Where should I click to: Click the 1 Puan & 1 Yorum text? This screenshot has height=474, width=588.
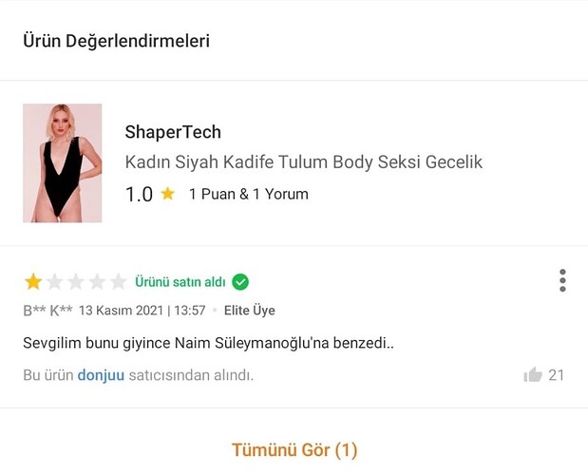click(248, 194)
